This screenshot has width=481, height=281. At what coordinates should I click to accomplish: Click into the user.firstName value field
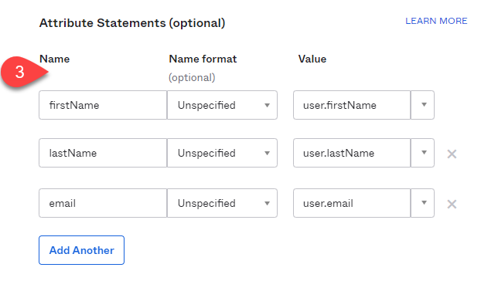click(352, 105)
